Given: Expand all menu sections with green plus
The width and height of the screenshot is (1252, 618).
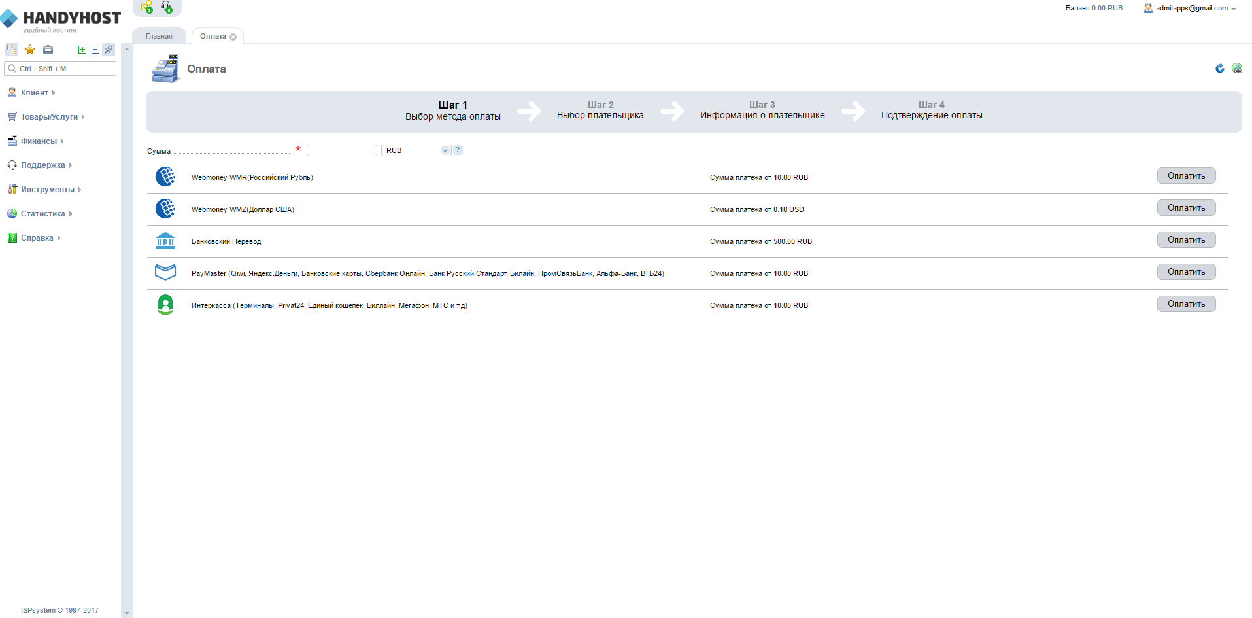Looking at the screenshot, I should (82, 50).
